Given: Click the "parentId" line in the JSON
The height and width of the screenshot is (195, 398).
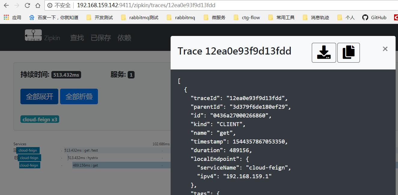Looking at the screenshot, I should [x=241, y=107].
